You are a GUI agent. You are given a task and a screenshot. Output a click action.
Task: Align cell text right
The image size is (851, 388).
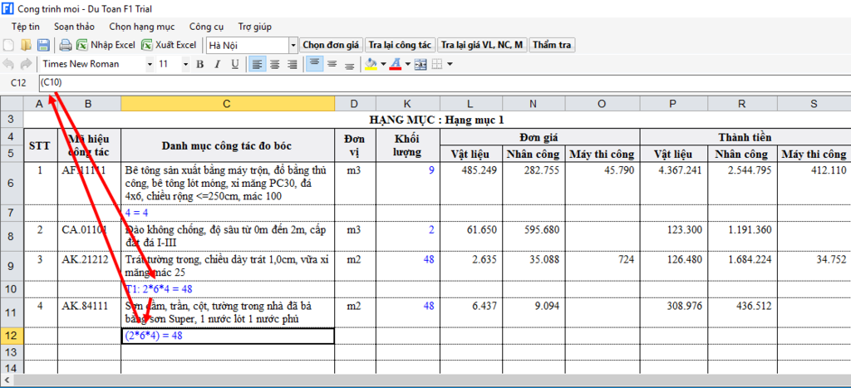click(x=292, y=65)
